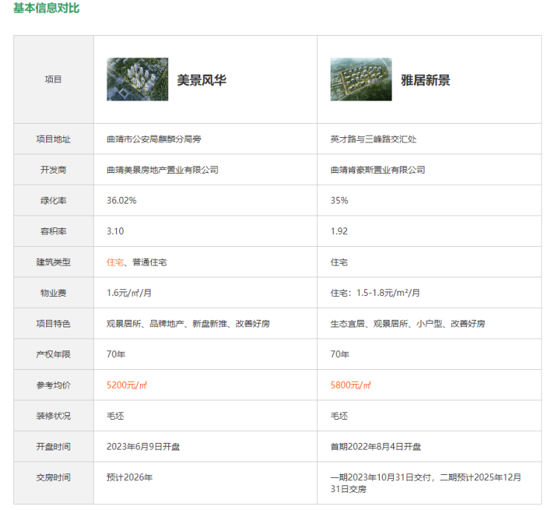Select delivery text 一期2023年10月31日交付
Viewport: 551px width, 510px height.
(380, 478)
